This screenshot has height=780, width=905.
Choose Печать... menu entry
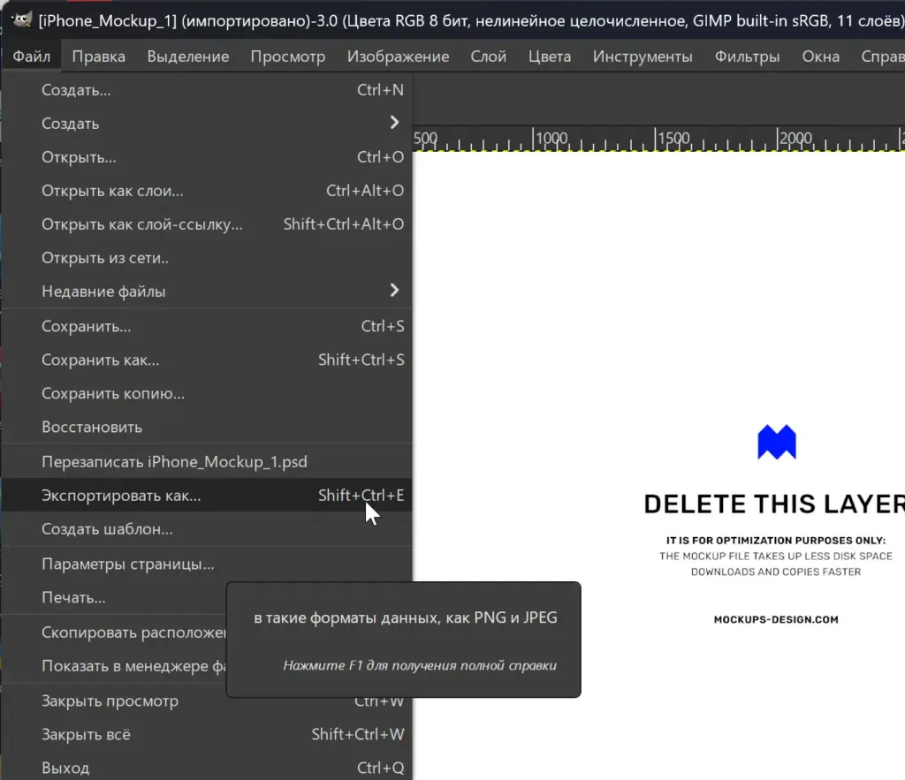point(114,598)
